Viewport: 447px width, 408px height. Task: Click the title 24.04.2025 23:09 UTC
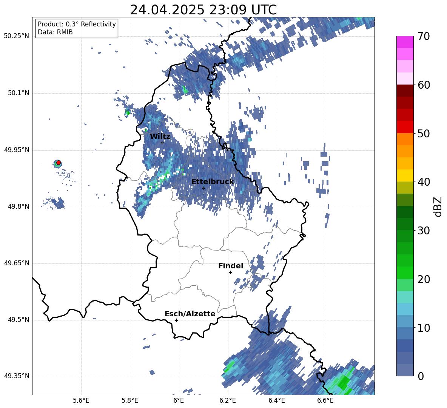[x=203, y=10]
